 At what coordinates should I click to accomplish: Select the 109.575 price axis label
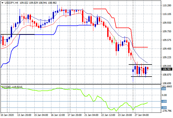coord(167,40)
